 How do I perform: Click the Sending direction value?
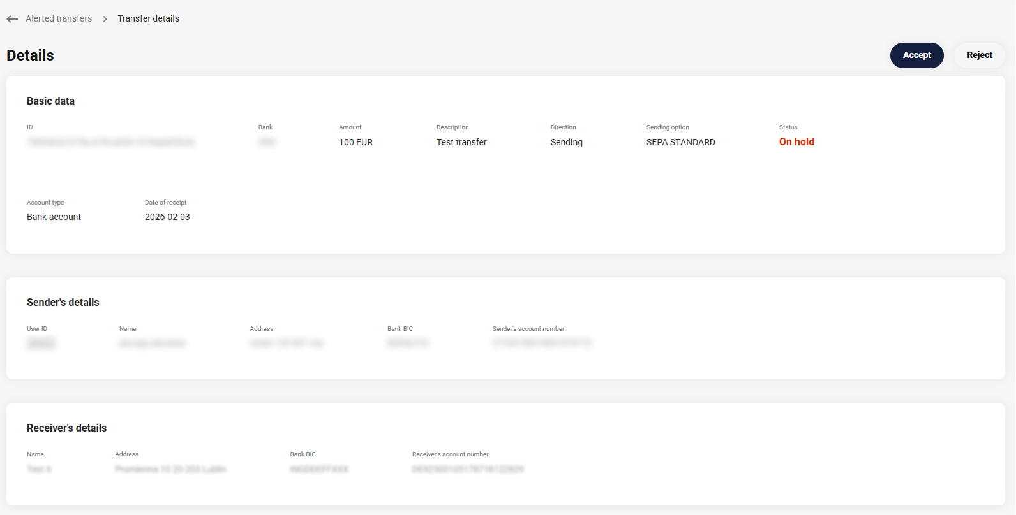click(x=566, y=142)
